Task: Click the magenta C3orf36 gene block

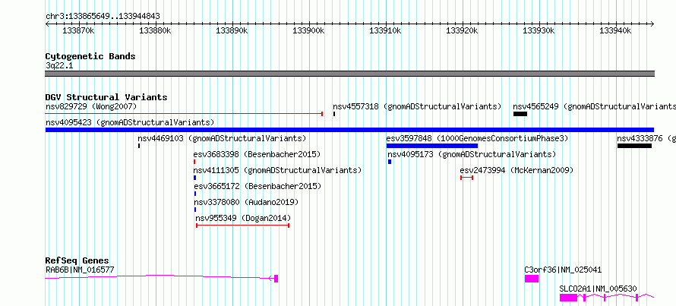Action: click(532, 279)
